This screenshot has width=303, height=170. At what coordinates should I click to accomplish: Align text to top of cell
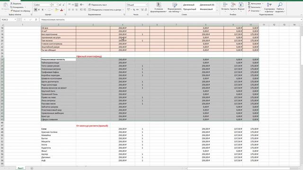pyautogui.click(x=69, y=5)
